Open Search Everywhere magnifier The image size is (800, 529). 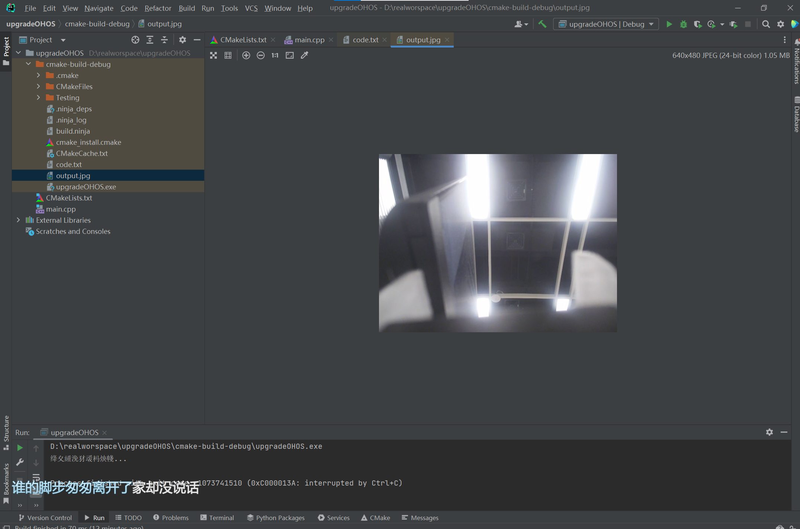(x=766, y=24)
